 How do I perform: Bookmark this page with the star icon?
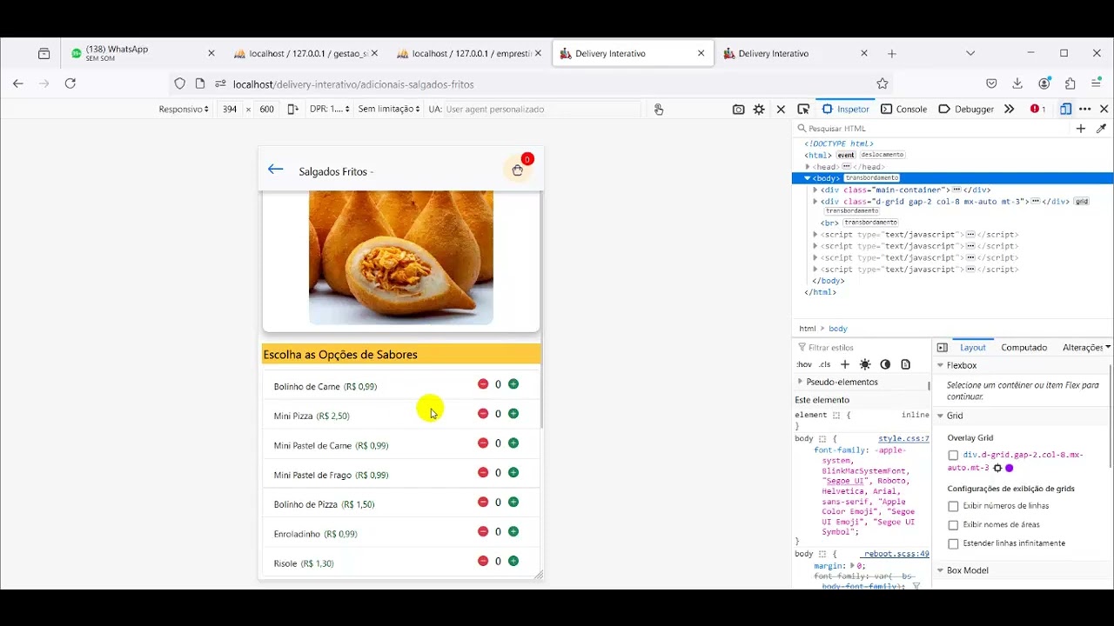(882, 83)
